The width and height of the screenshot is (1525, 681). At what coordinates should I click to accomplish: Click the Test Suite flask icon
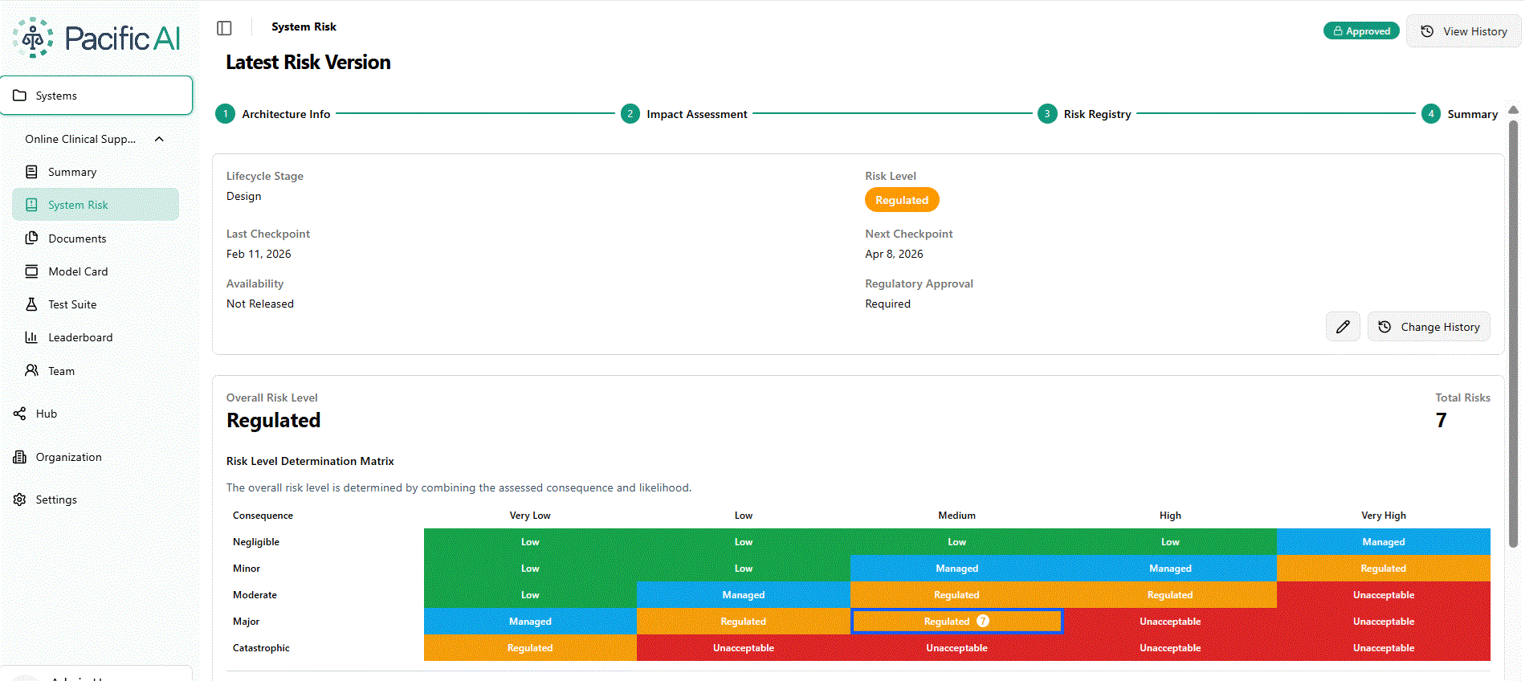pos(31,304)
